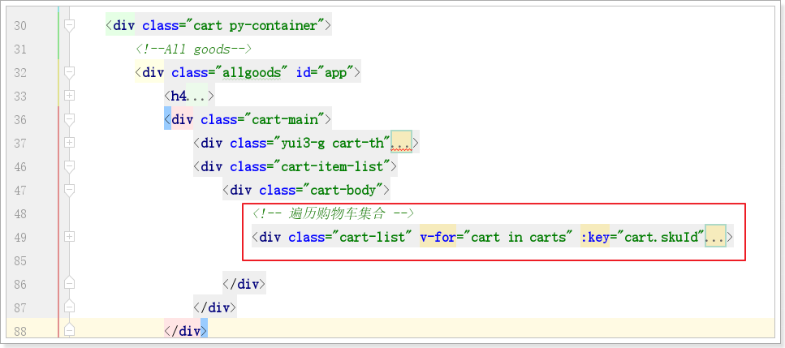Collapse the cart-body div fold marker
785x348 pixels.
click(x=69, y=191)
